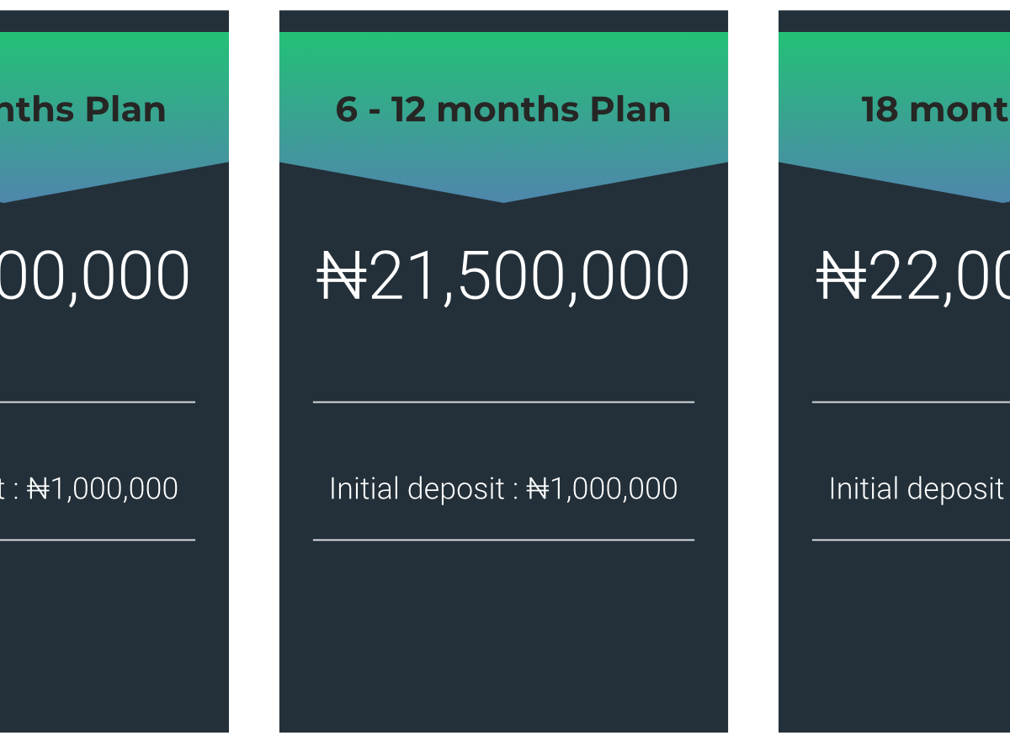Click dark top strip of the middle card
This screenshot has width=1010, height=741.
coord(503,21)
